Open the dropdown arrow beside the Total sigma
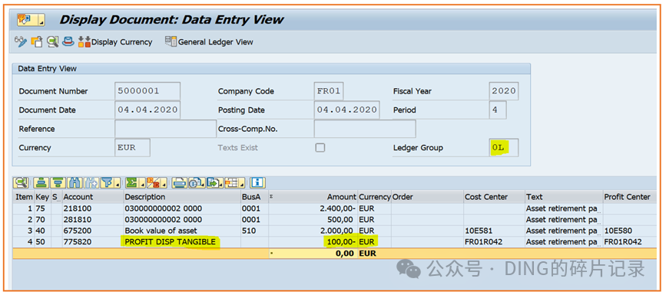Image resolution: width=666 pixels, height=295 pixels. point(143,182)
